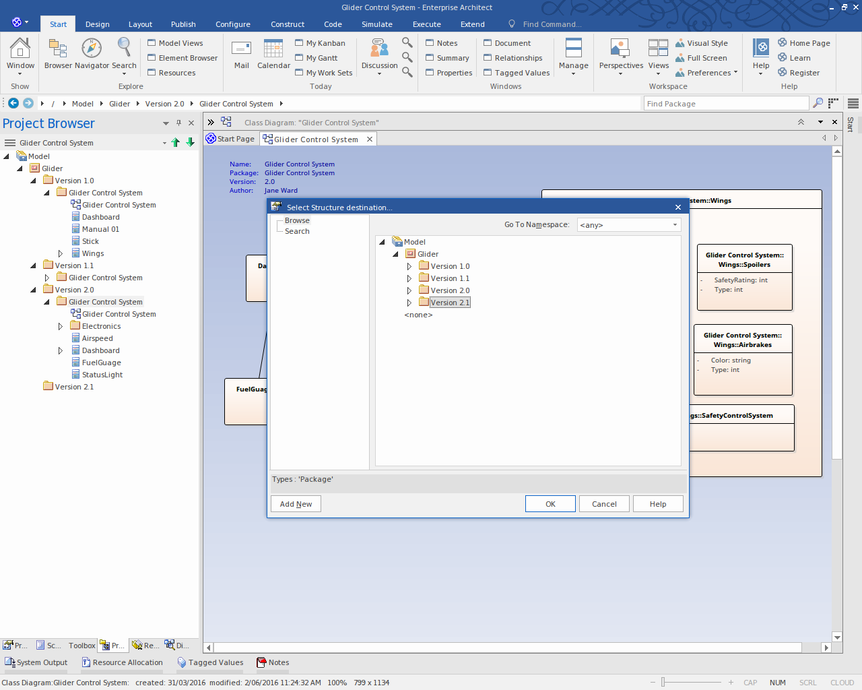Open the Calendar icon in Today group
The width and height of the screenshot is (862, 690).
tap(273, 49)
